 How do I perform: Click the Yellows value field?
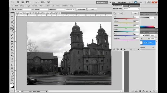click(x=136, y=21)
